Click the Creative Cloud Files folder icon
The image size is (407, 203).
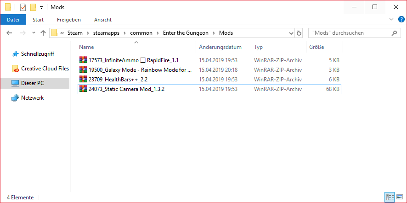16,69
